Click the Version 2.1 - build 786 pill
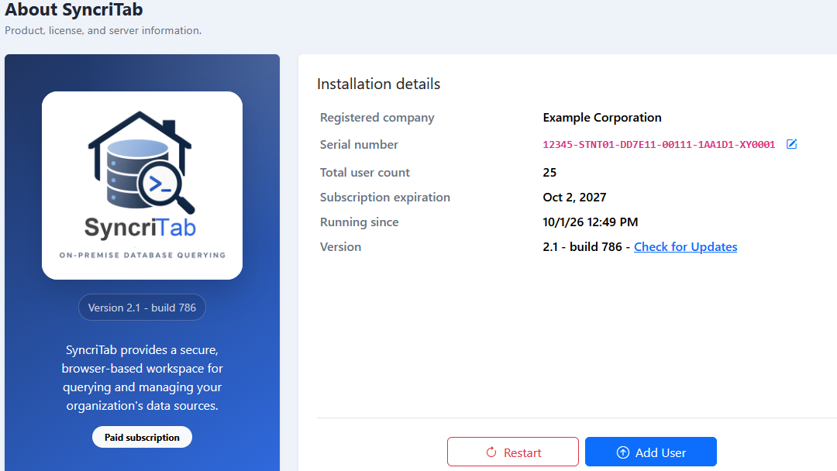Viewport: 837px width, 471px height. point(142,308)
